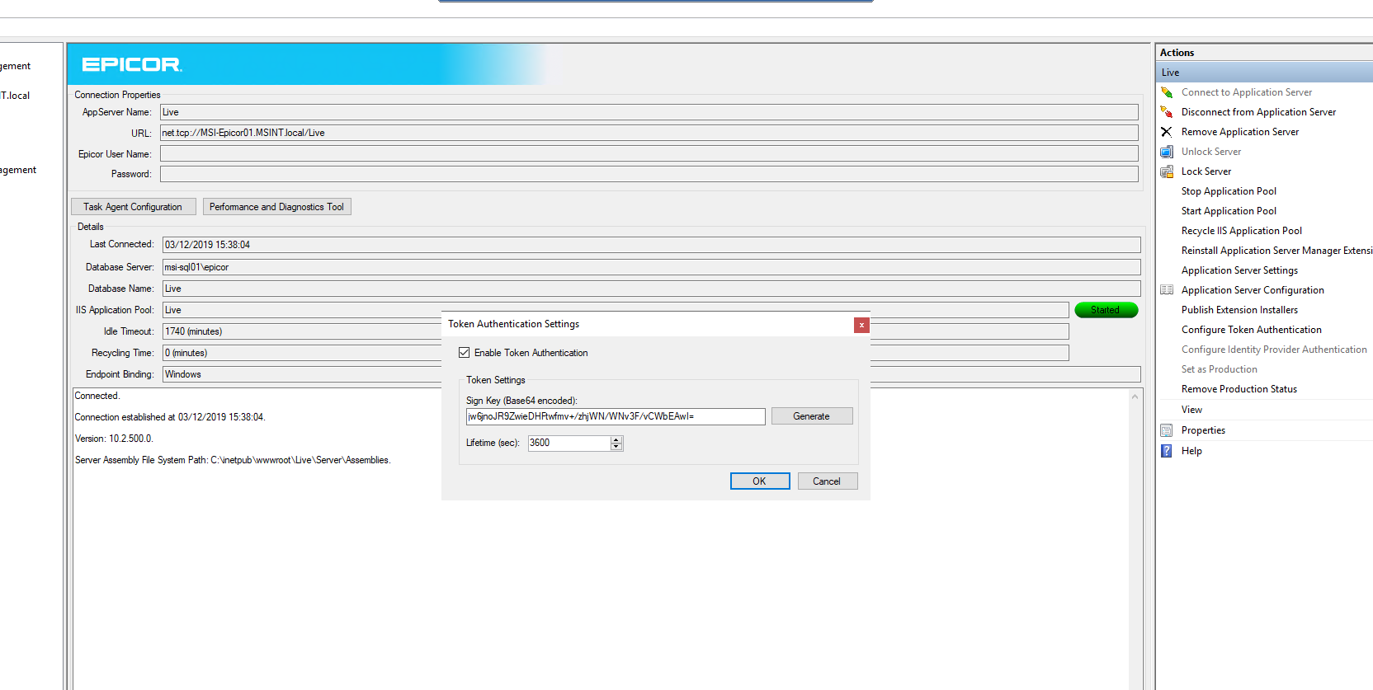Open Configure Identity Provider Authentication
Viewport: 1373px width, 690px height.
pyautogui.click(x=1274, y=350)
